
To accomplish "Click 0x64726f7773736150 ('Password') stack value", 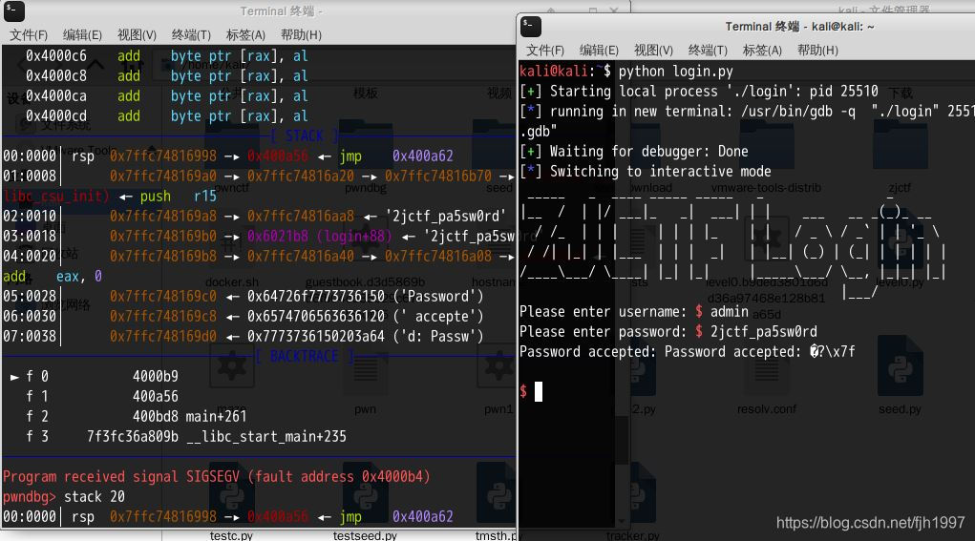I will pyautogui.click(x=365, y=297).
